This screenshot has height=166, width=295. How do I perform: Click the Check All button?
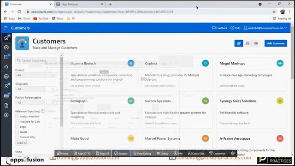pos(22,143)
